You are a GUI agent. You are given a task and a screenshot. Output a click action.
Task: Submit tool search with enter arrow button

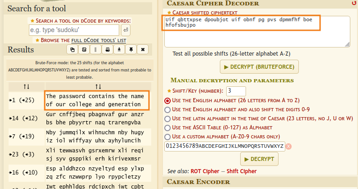coord(126,30)
